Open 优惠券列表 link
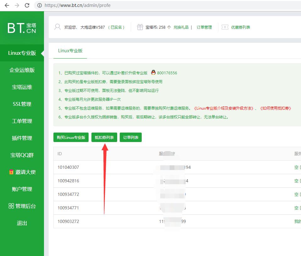The width and height of the screenshot is (301, 256). point(241,27)
